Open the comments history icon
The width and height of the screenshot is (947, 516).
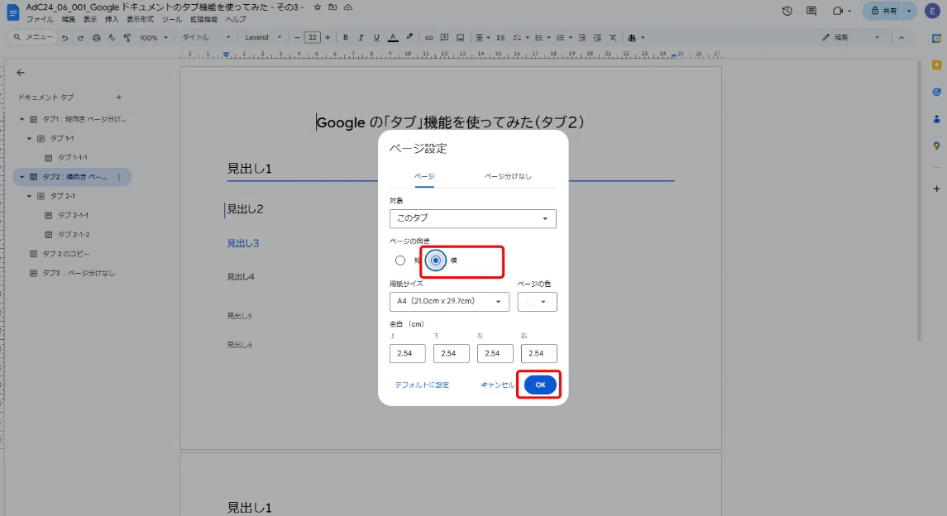(x=811, y=11)
